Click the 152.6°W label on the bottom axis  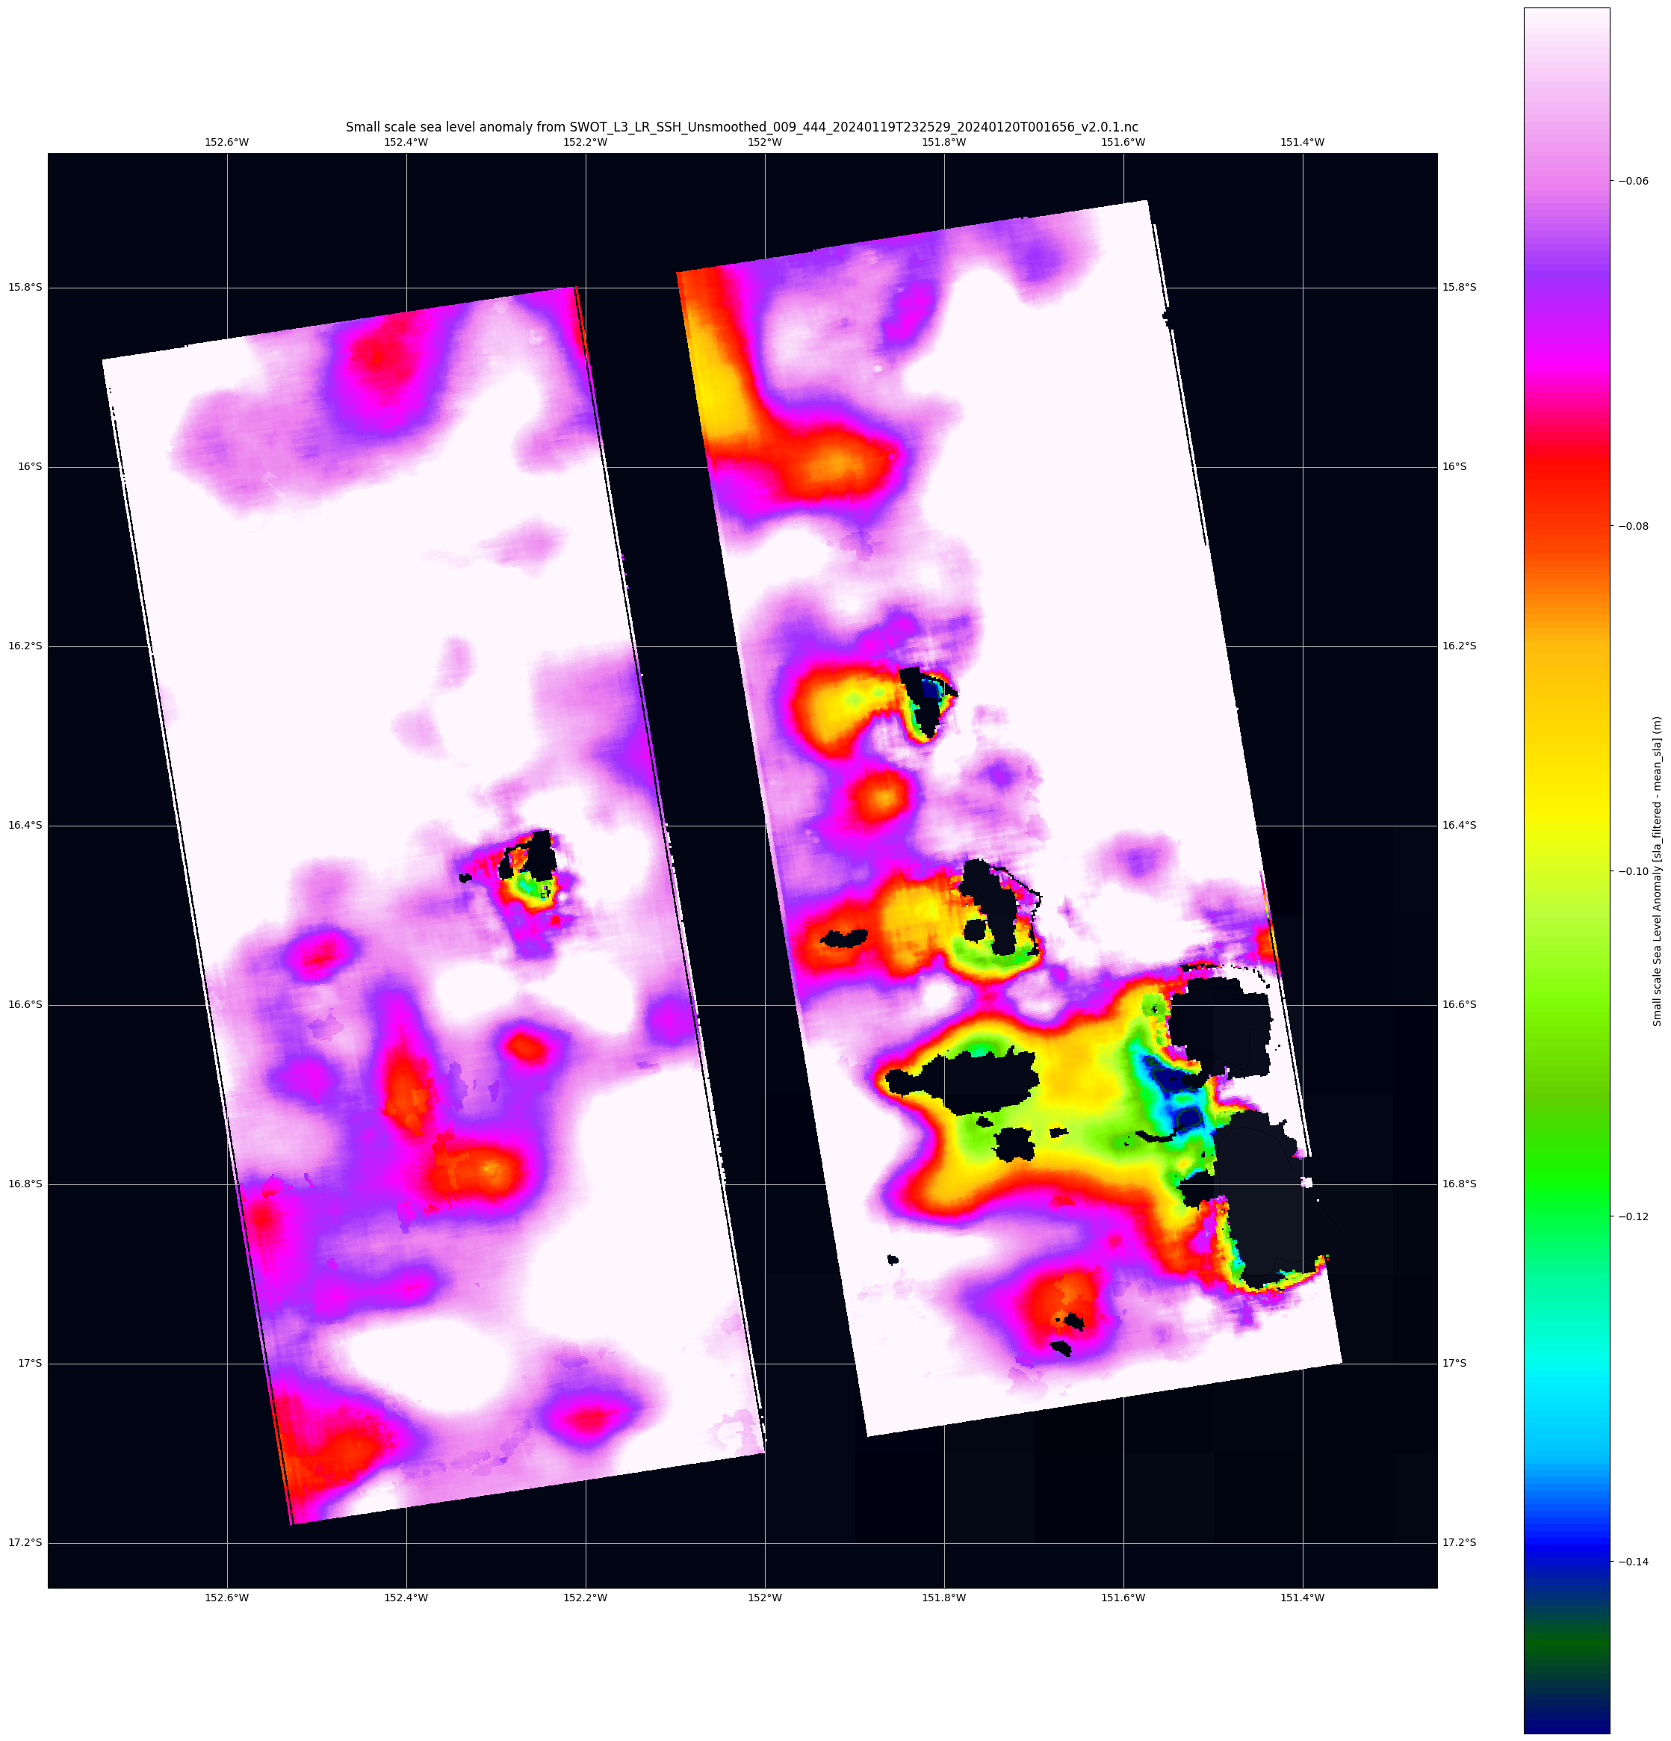click(226, 1598)
